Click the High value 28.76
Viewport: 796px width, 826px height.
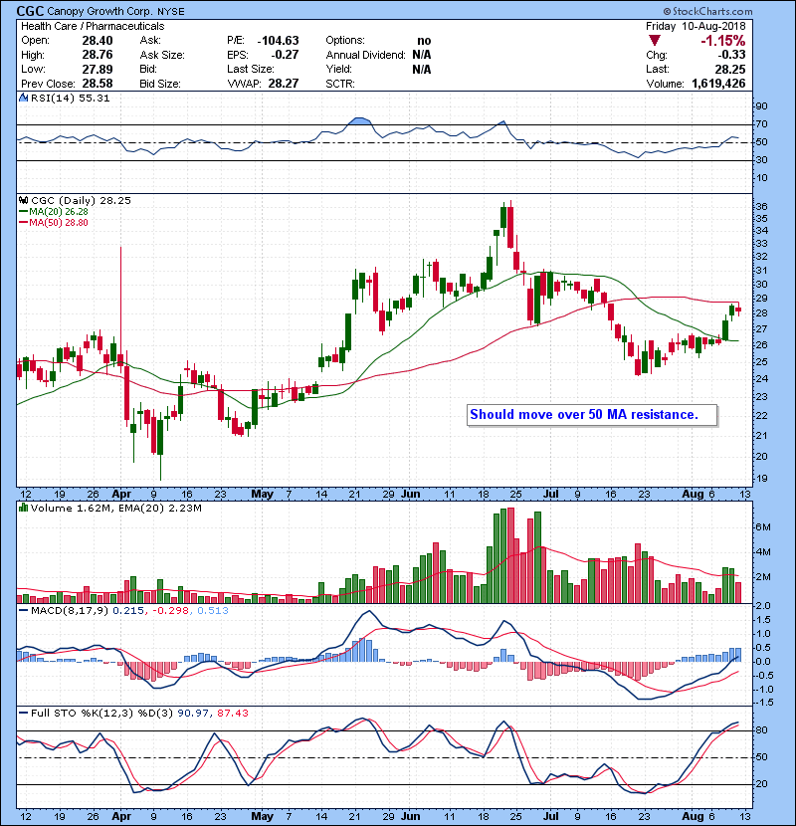(x=97, y=55)
